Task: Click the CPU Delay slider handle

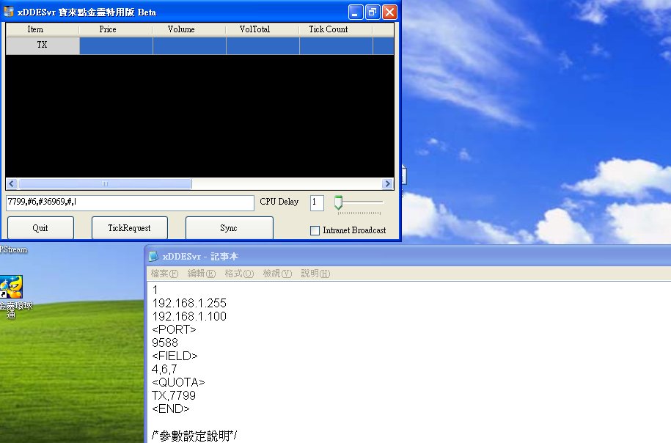Action: pyautogui.click(x=339, y=202)
